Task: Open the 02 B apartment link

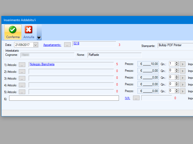Action: (x=76, y=43)
